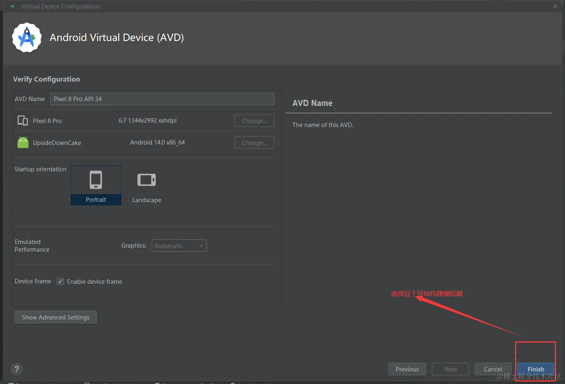The width and height of the screenshot is (565, 384).
Task: Click into the AVD Name field
Action: pos(162,99)
